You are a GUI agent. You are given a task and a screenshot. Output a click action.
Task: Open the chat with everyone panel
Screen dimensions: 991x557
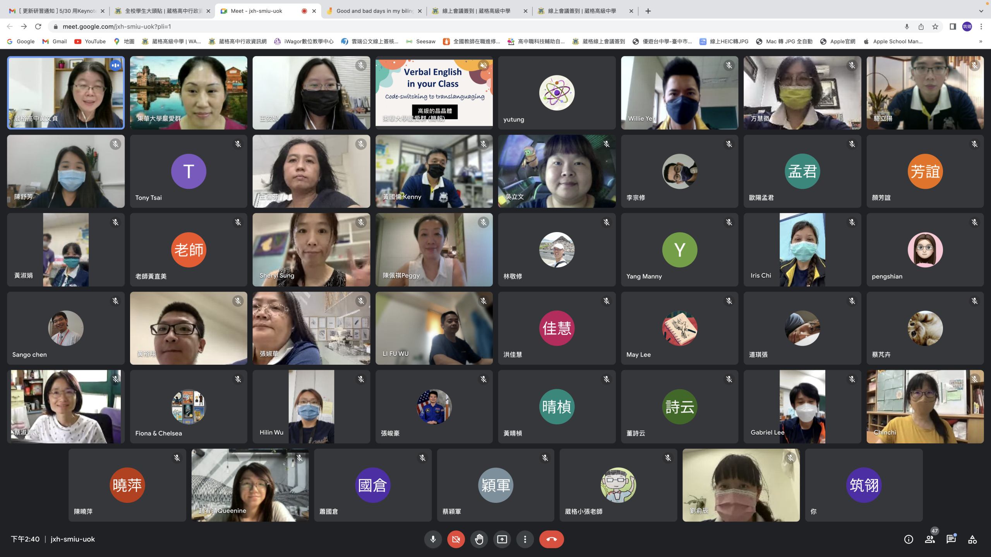coord(951,539)
